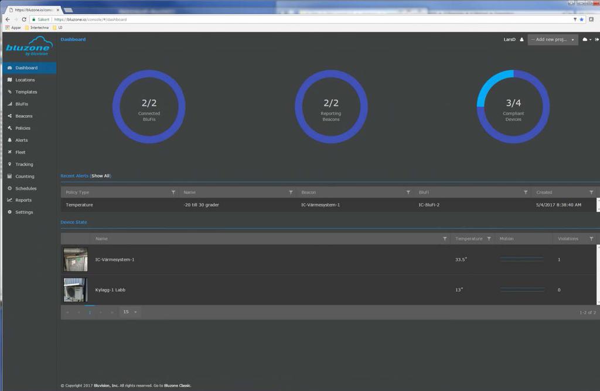Go to page 1 of device list
The height and width of the screenshot is (391, 600).
[90, 312]
